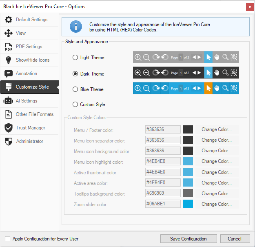
Task: Click the four-arrow View icon in sidebar
Action: [9, 33]
